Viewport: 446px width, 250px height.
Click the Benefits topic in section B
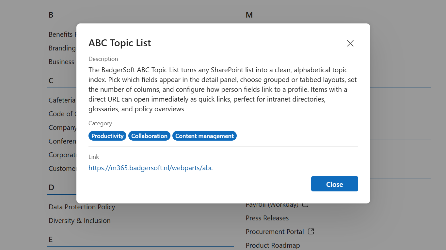coord(62,35)
